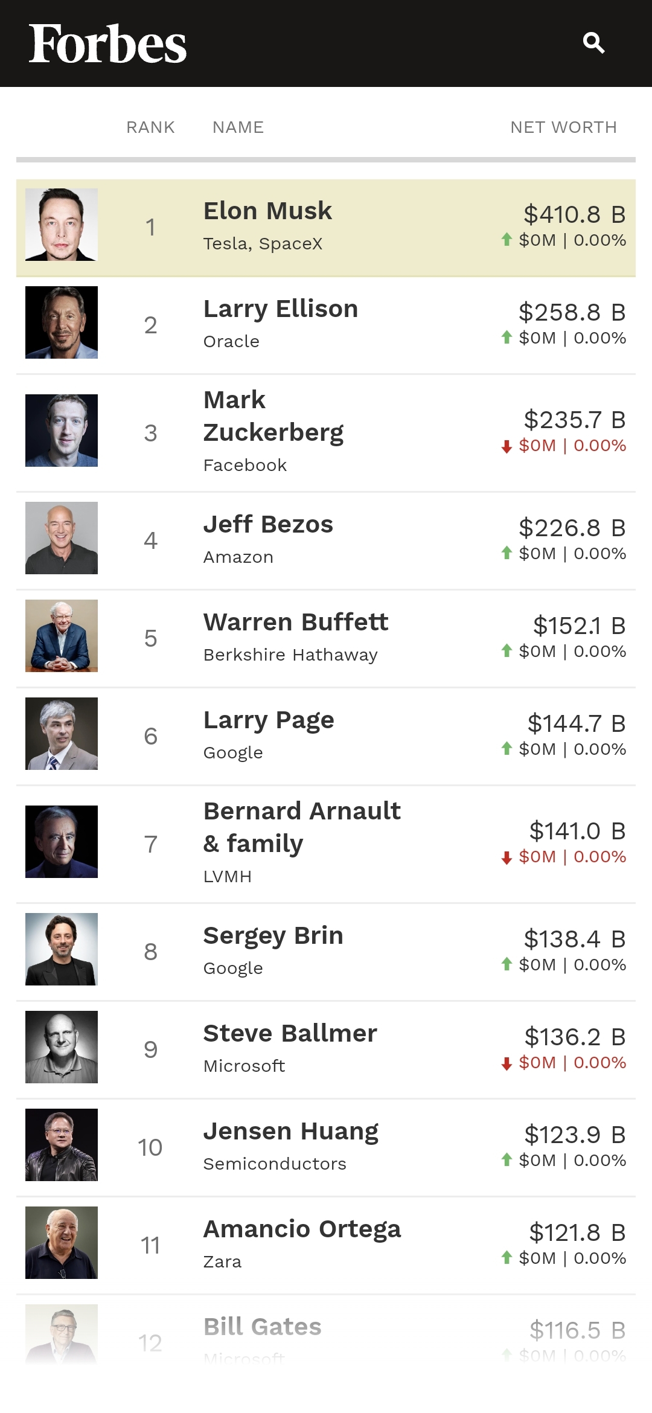Click the Forbes logo
The width and height of the screenshot is (652, 1413).
coord(107,43)
